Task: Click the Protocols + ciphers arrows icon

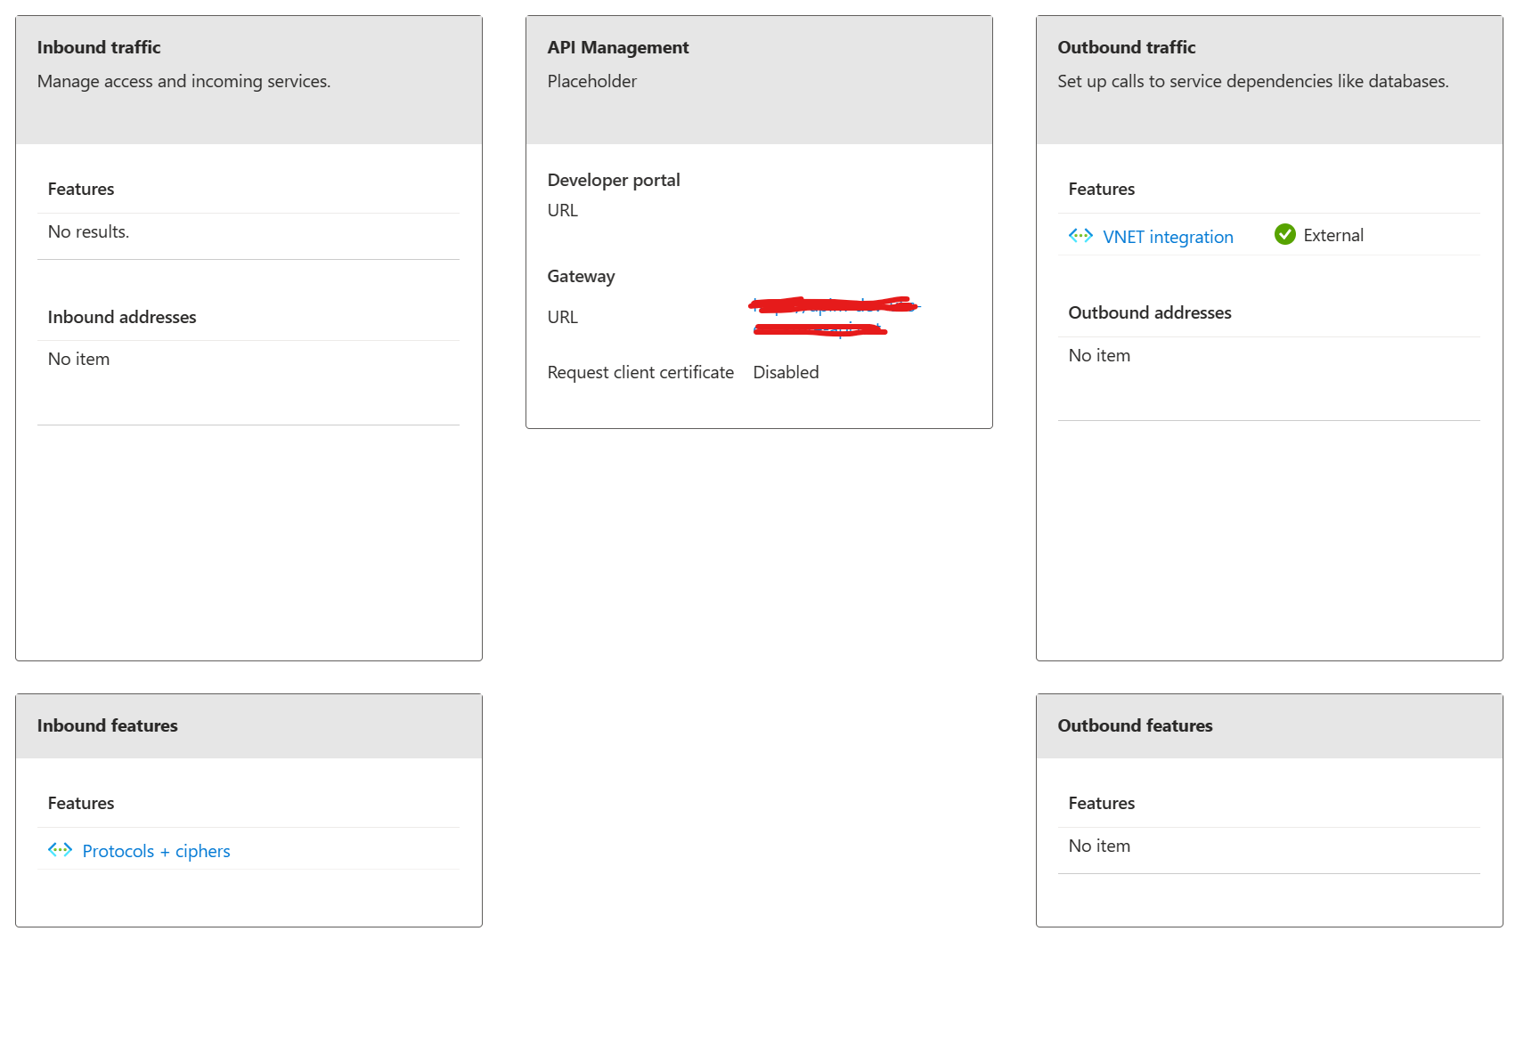Action: 60,850
